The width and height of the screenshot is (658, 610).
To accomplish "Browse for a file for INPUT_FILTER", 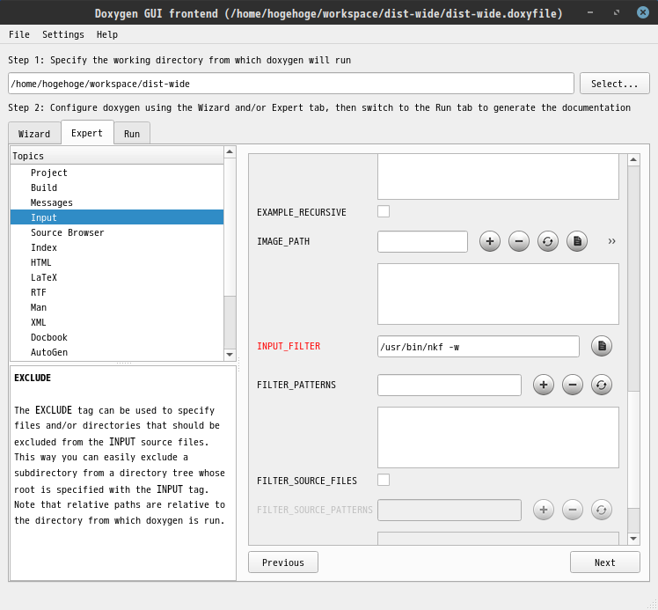I will [x=602, y=346].
